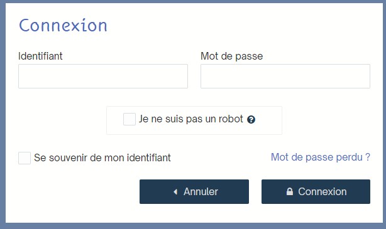Click the "Mot de passe" field label
Image resolution: width=386 pixels, height=229 pixels.
click(x=231, y=56)
